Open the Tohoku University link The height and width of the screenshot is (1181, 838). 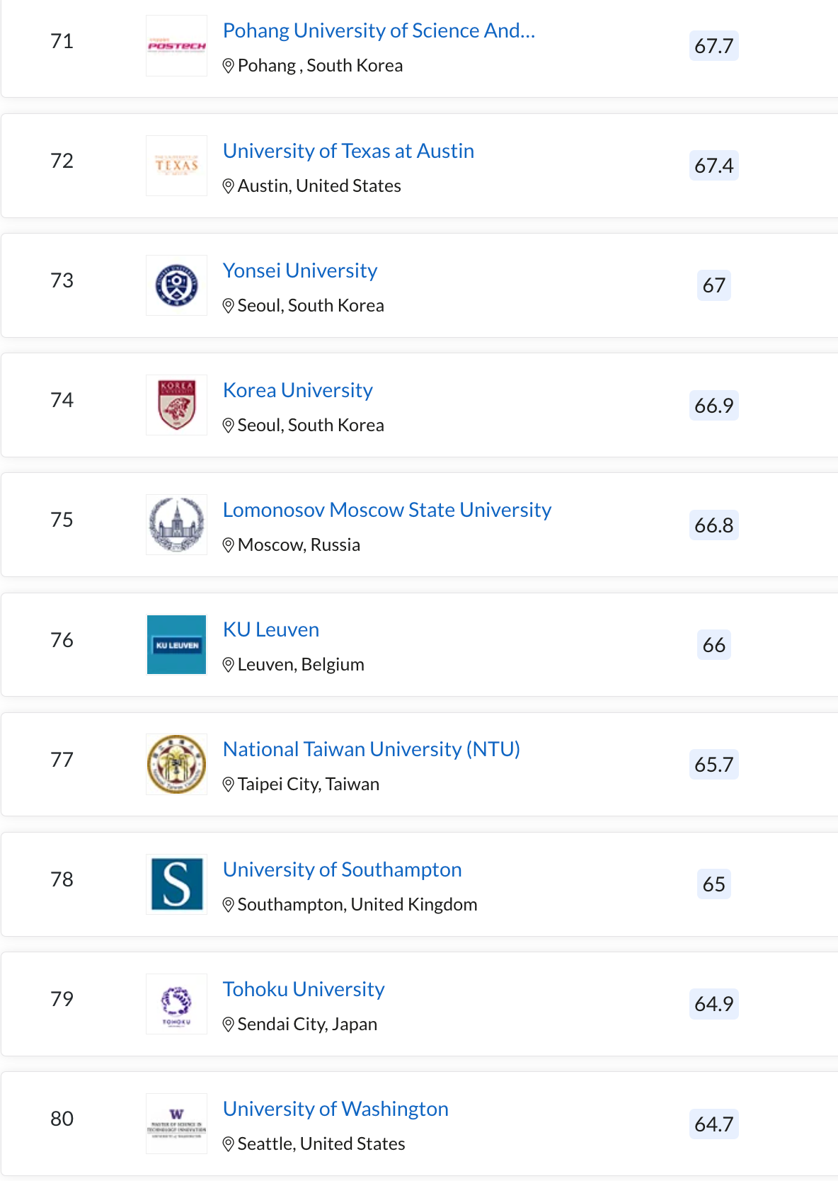[304, 990]
